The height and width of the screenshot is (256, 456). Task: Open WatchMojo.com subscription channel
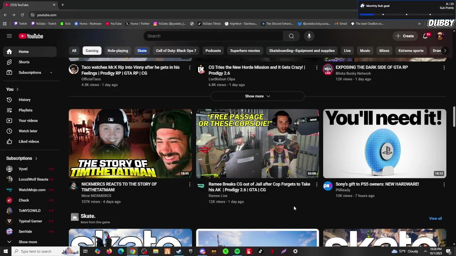click(30, 190)
